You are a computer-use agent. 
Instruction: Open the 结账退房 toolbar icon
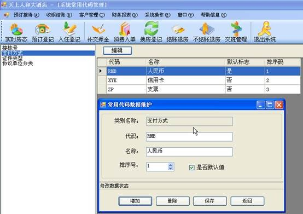(178, 32)
